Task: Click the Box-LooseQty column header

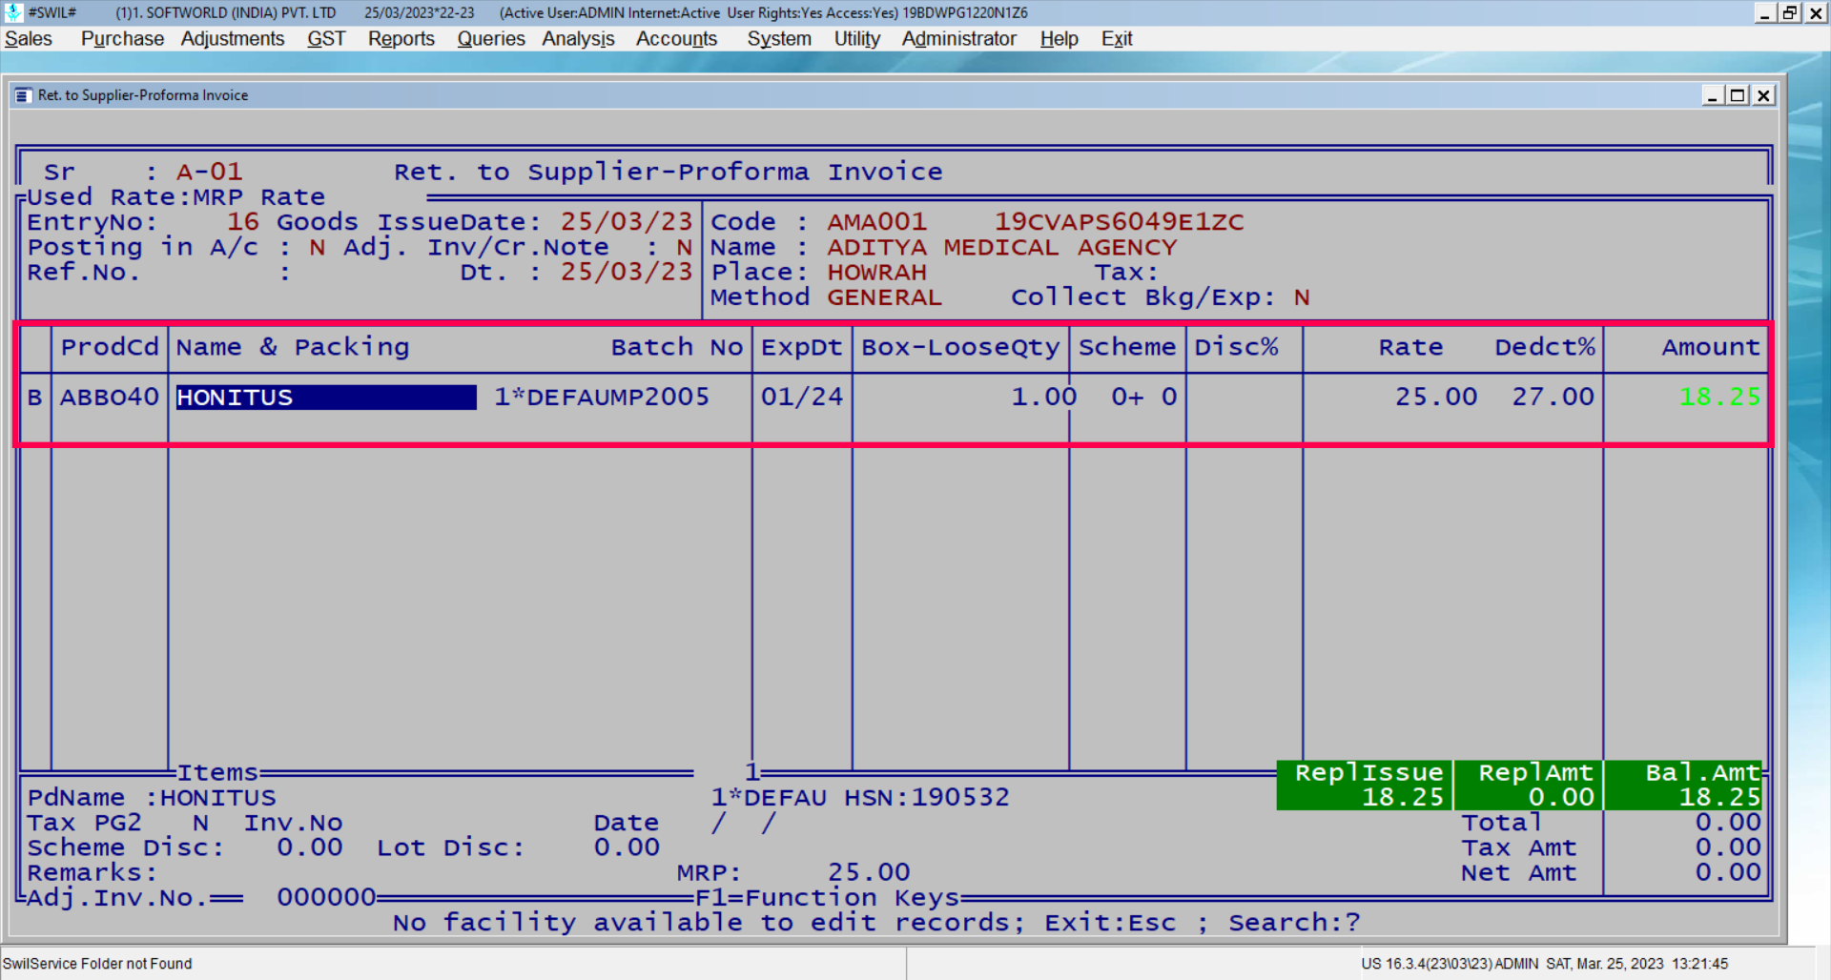Action: 960,347
